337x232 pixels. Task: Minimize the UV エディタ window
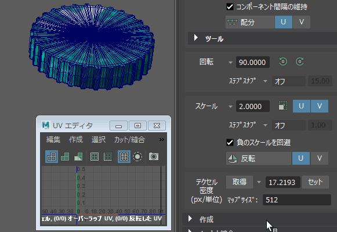coord(118,125)
